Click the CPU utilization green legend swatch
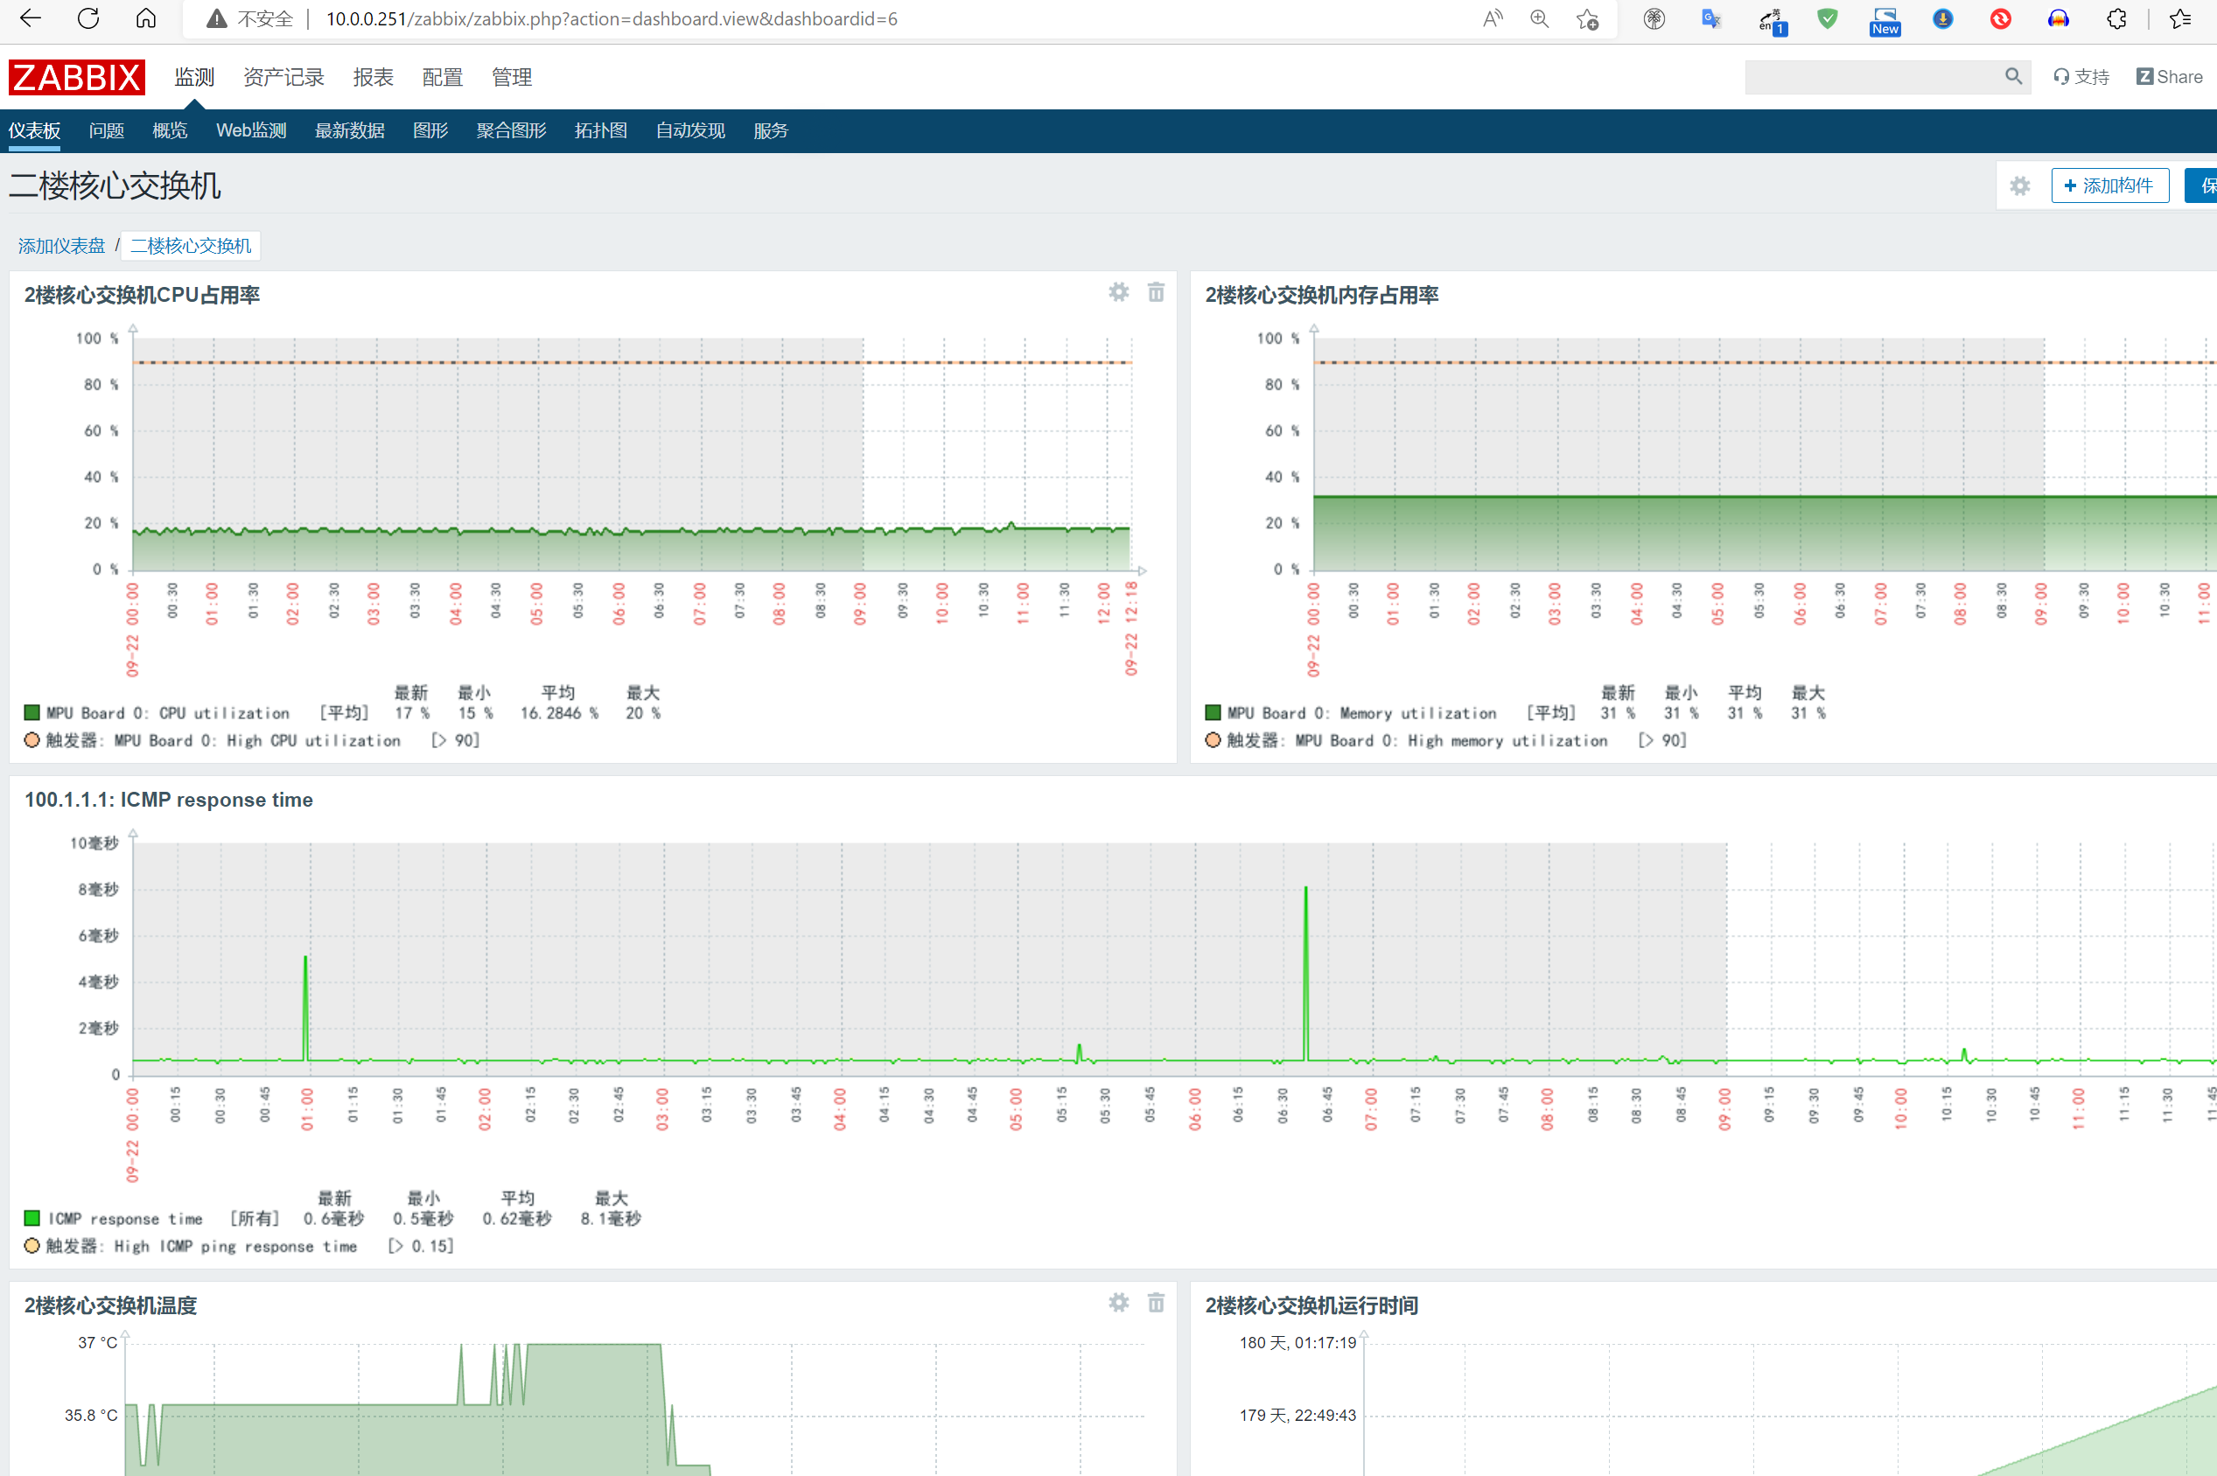 [32, 712]
